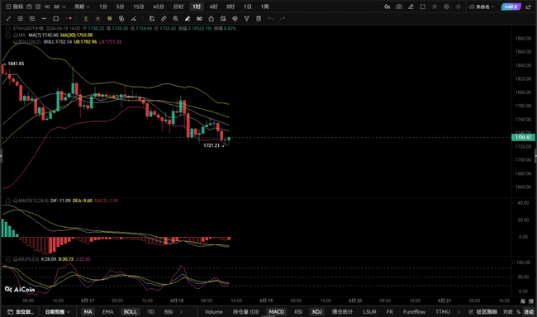
Task: Expand the cloud layout name dropdown
Action: [x=482, y=7]
